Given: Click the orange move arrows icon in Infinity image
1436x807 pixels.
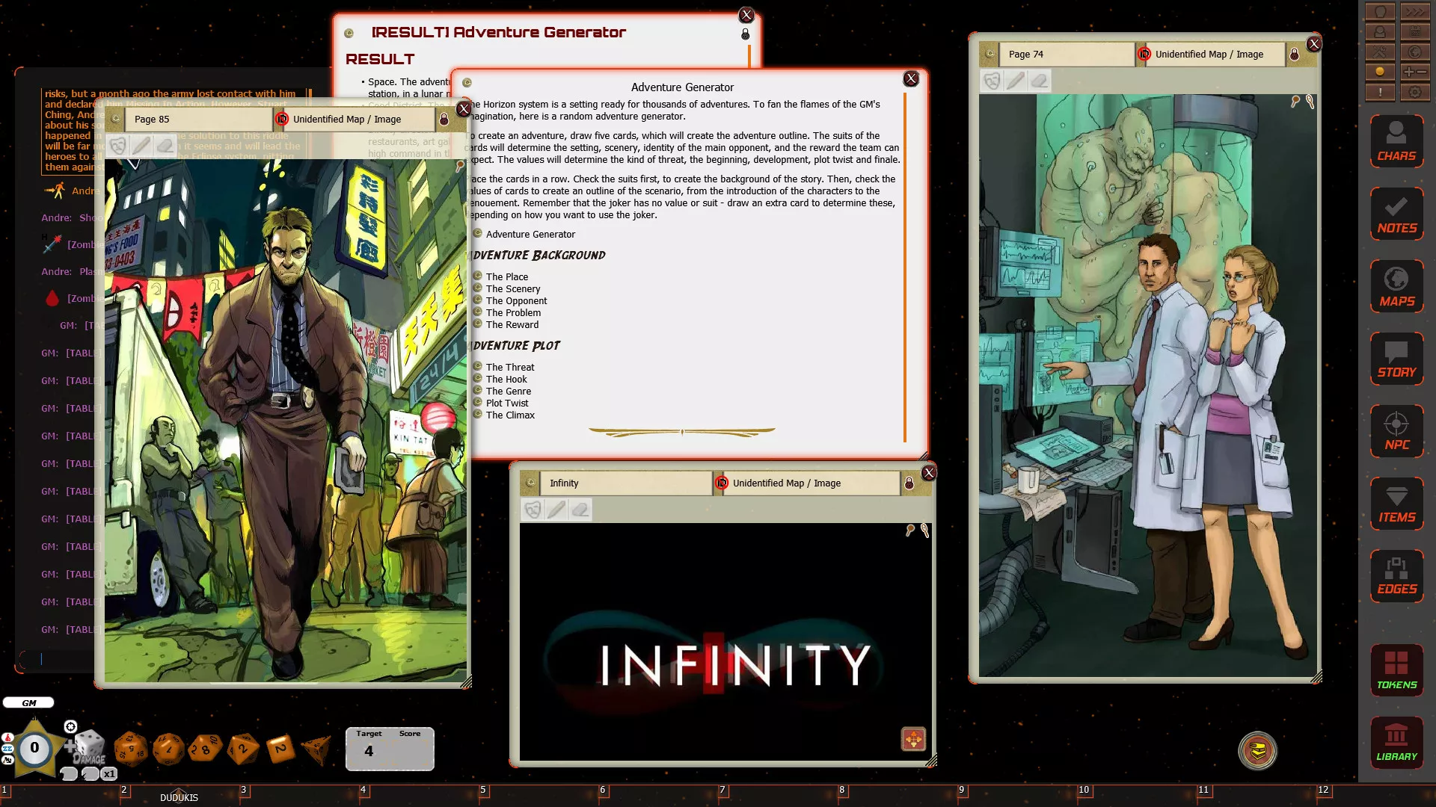Looking at the screenshot, I should click(913, 740).
